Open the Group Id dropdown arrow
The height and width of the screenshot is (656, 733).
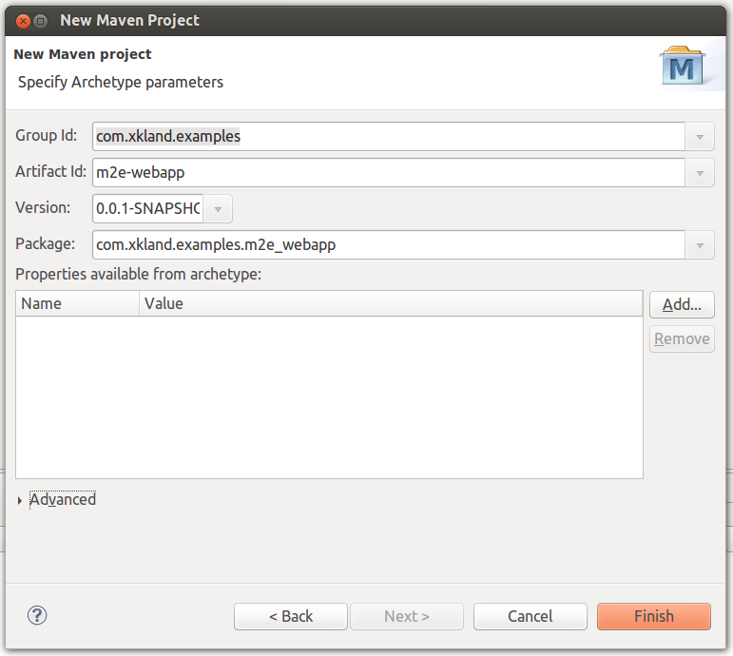700,137
